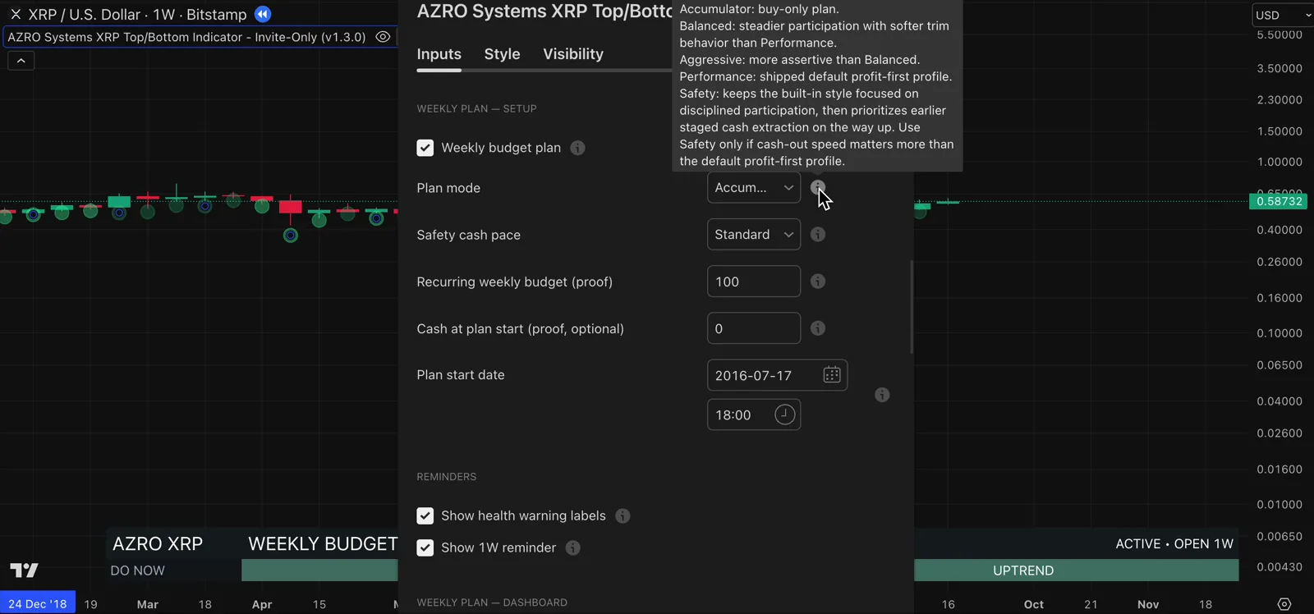Click the 0.58732 price label
Viewport: 1314px width, 614px height.
(1280, 201)
